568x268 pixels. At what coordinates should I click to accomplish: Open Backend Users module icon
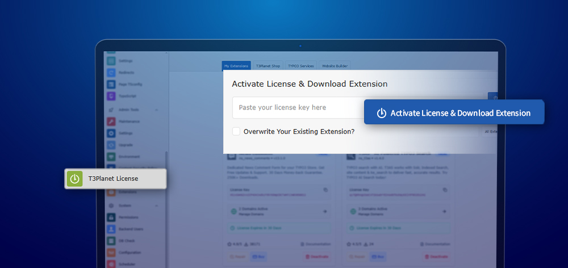coord(111,229)
